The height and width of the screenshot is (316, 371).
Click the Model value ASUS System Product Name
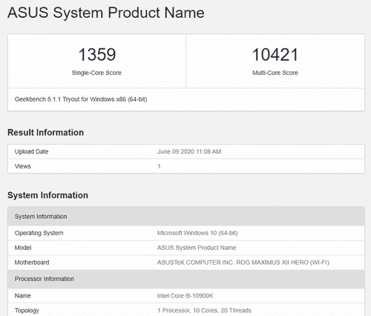click(x=197, y=248)
